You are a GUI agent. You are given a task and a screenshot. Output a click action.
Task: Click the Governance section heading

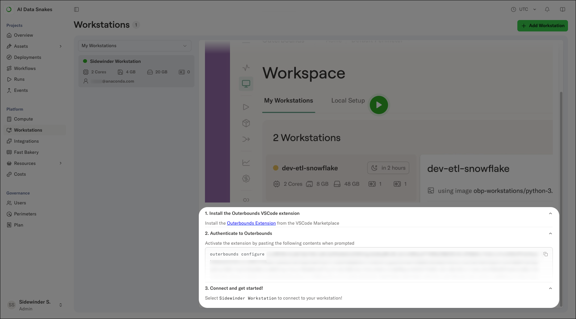pyautogui.click(x=18, y=193)
